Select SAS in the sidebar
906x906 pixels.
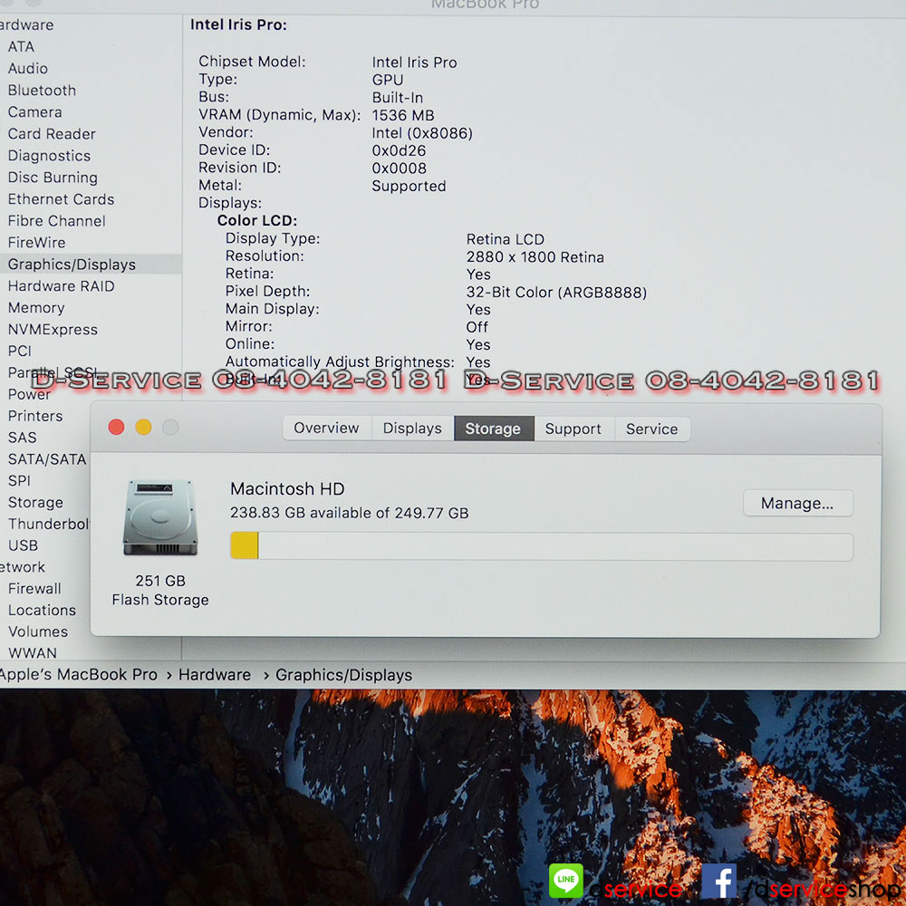[x=22, y=438]
